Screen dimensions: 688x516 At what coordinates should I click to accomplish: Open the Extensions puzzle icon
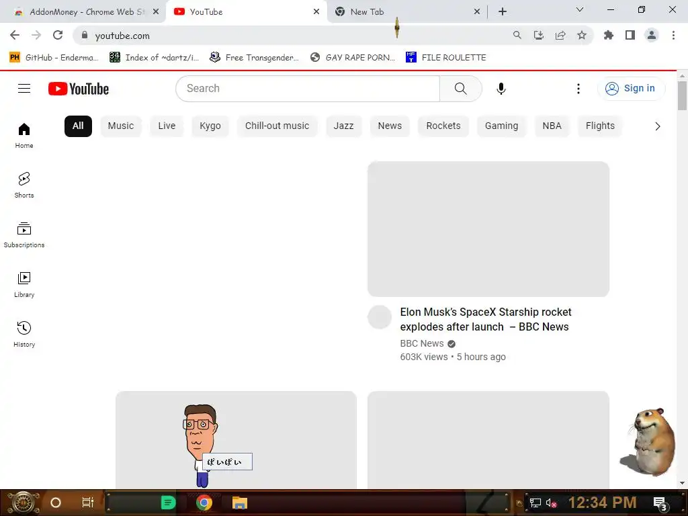609,35
